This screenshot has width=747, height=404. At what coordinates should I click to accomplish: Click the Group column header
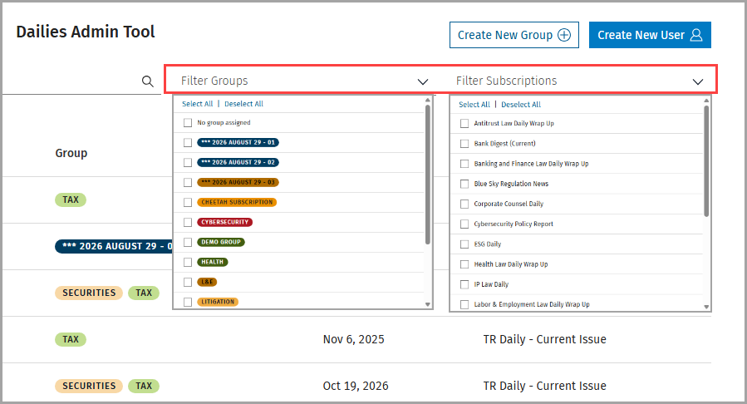tap(71, 153)
